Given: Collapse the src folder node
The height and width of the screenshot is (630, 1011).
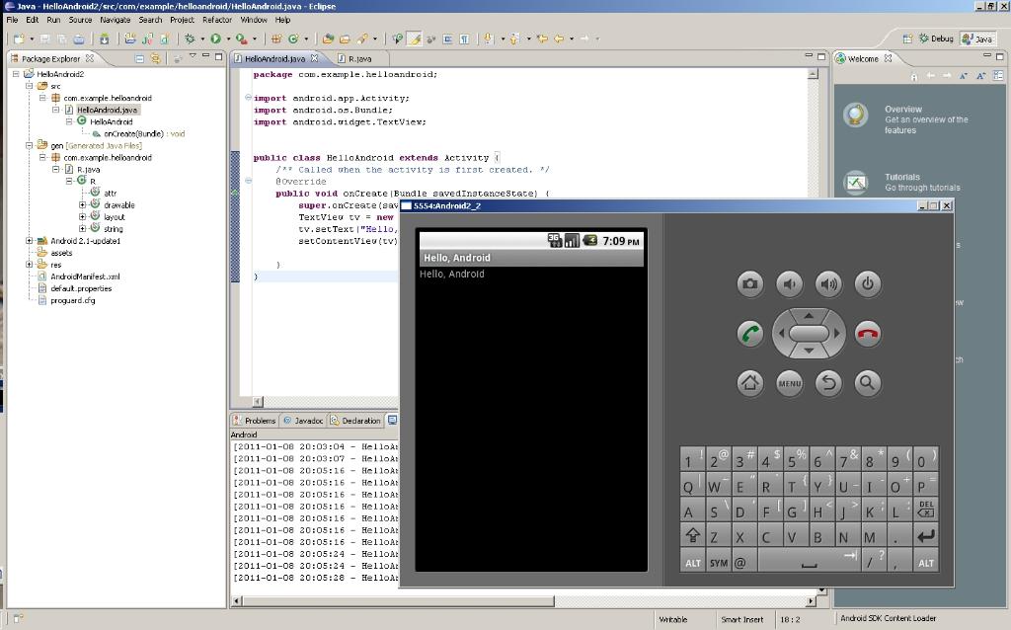Looking at the screenshot, I should click(29, 86).
